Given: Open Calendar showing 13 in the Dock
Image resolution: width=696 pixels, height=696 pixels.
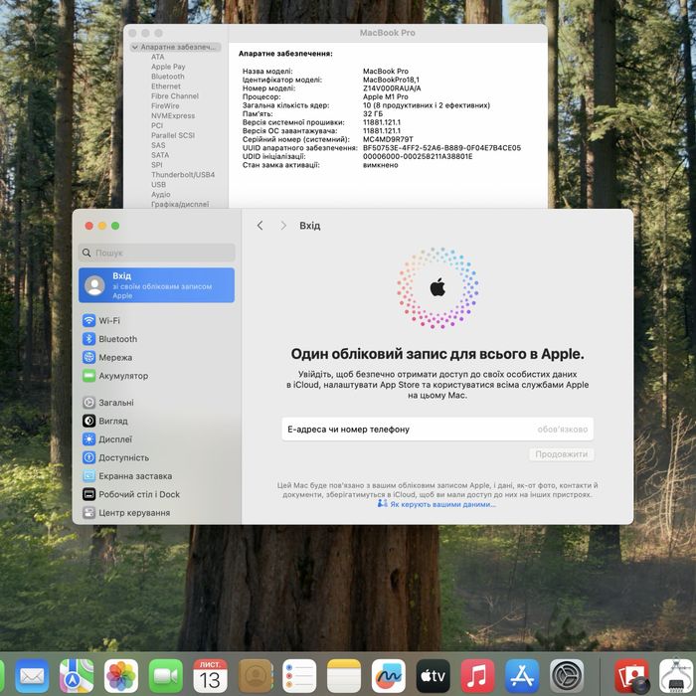Looking at the screenshot, I should click(211, 676).
